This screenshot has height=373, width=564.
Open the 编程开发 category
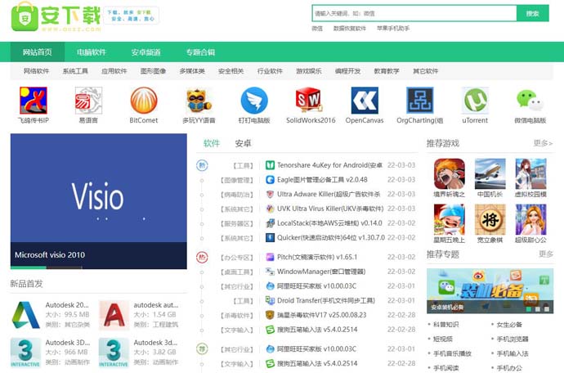(x=347, y=71)
